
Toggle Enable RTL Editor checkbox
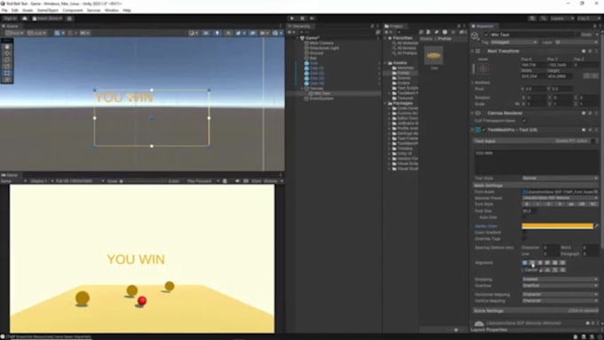(593, 141)
